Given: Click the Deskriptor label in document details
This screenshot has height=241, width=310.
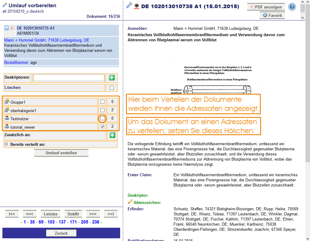Looking at the screenshot, I should 138,196.
